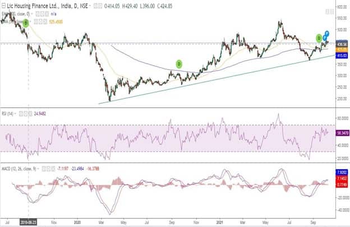Click the 2020 label on the time axis
Viewport: 350px width, 227px height.
click(77, 223)
